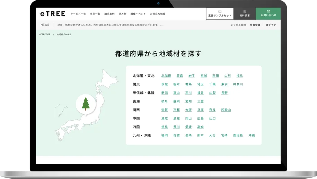This screenshot has width=317, height=179.
Task: Click the 会員登録 link
Action: pyautogui.click(x=255, y=25)
